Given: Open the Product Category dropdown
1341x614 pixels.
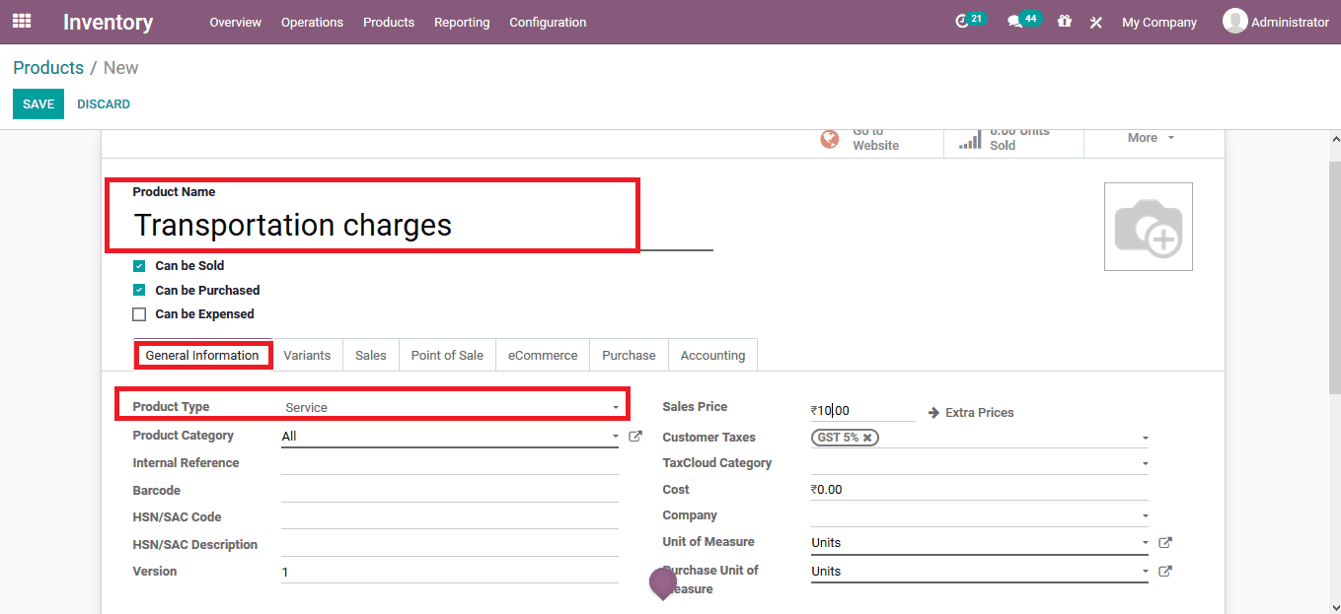Looking at the screenshot, I should click(x=449, y=436).
